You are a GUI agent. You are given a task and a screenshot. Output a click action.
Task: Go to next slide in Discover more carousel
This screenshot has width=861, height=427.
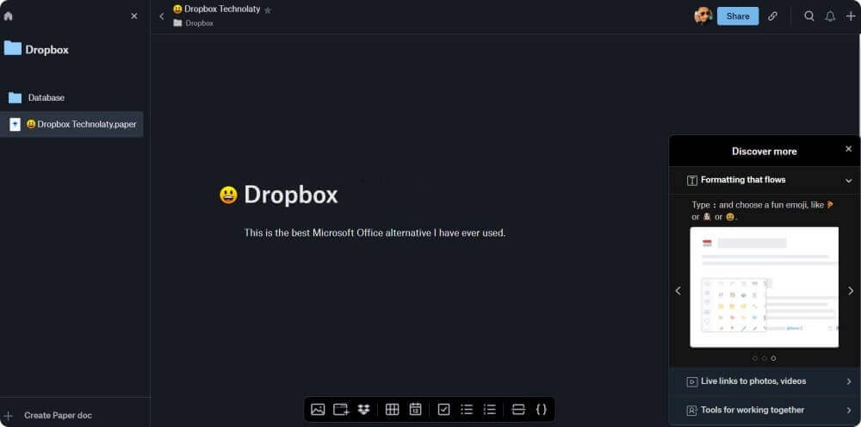(x=851, y=291)
